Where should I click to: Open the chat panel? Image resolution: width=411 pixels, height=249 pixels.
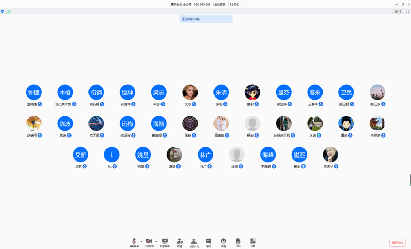point(209,242)
